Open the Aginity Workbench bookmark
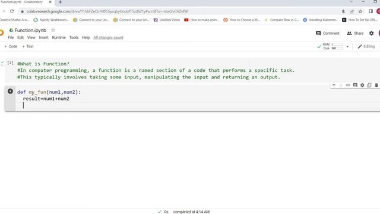Screen dimensions: 380x214 (51, 20)
